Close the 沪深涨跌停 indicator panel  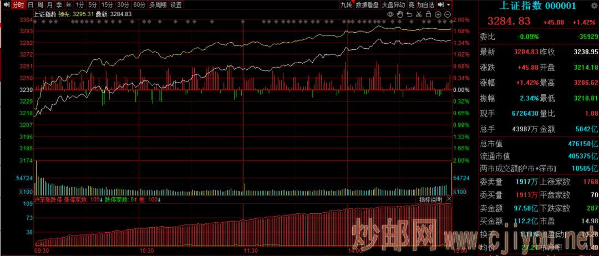tap(449, 199)
